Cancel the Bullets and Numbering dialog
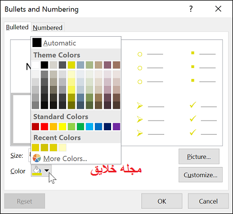 [x=208, y=201]
